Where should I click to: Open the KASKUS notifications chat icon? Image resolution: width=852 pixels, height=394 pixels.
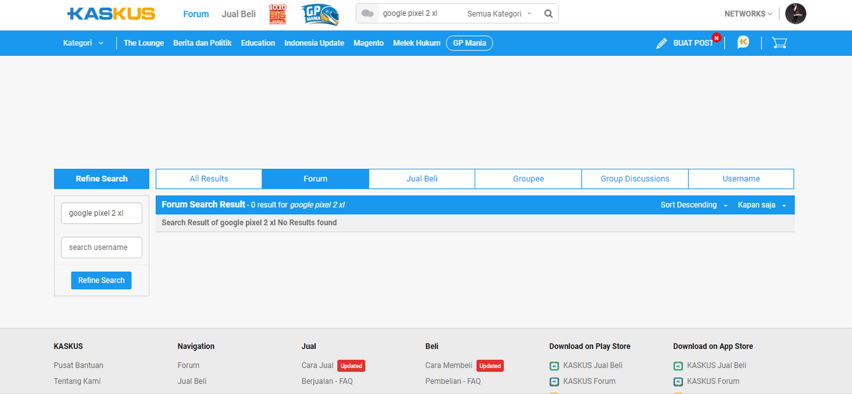[744, 43]
